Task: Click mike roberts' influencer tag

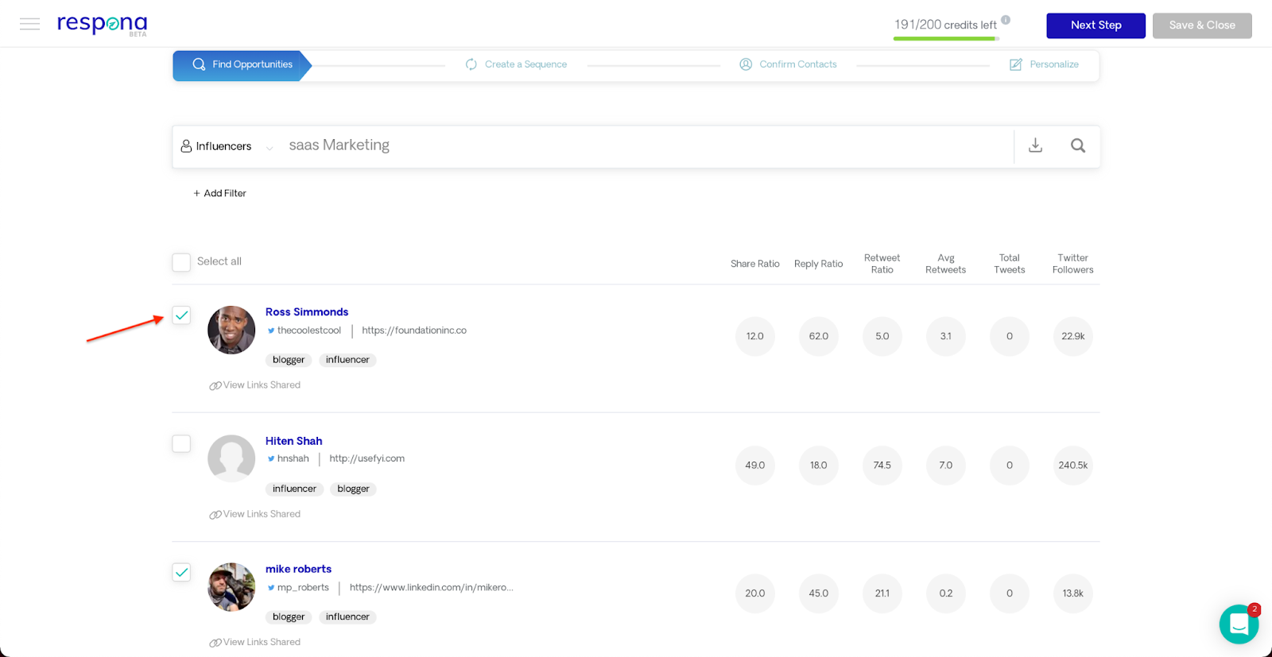Action: pos(347,617)
